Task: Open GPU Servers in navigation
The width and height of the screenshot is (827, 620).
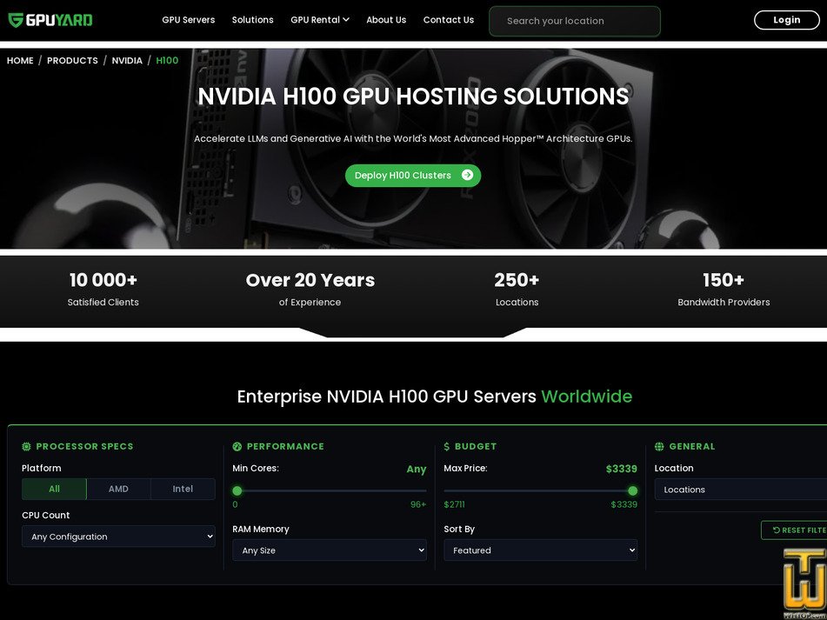Action: click(189, 19)
